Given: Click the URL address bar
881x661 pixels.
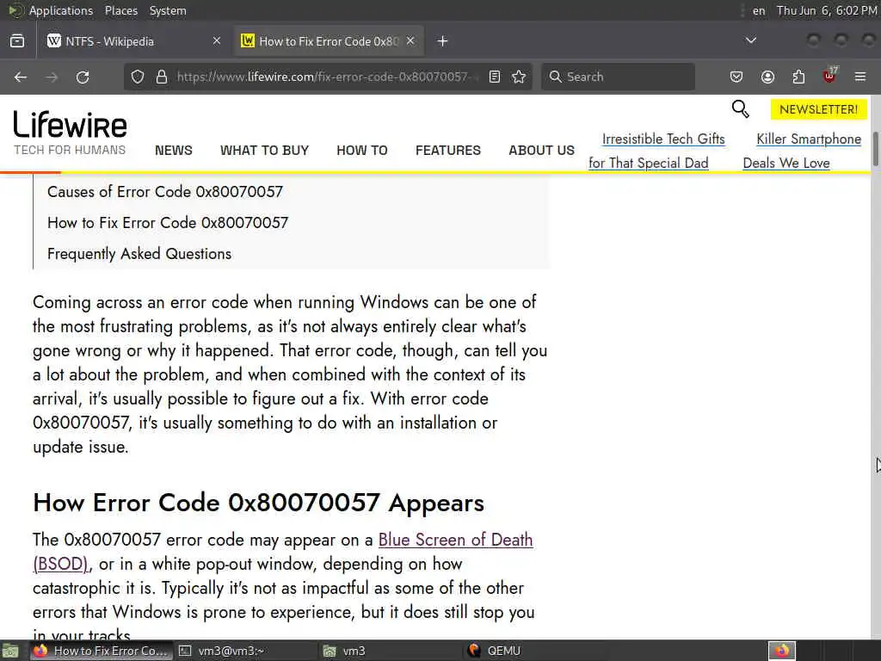Looking at the screenshot, I should (x=326, y=77).
